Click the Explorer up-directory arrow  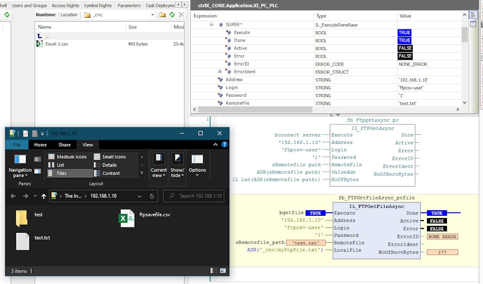43,196
